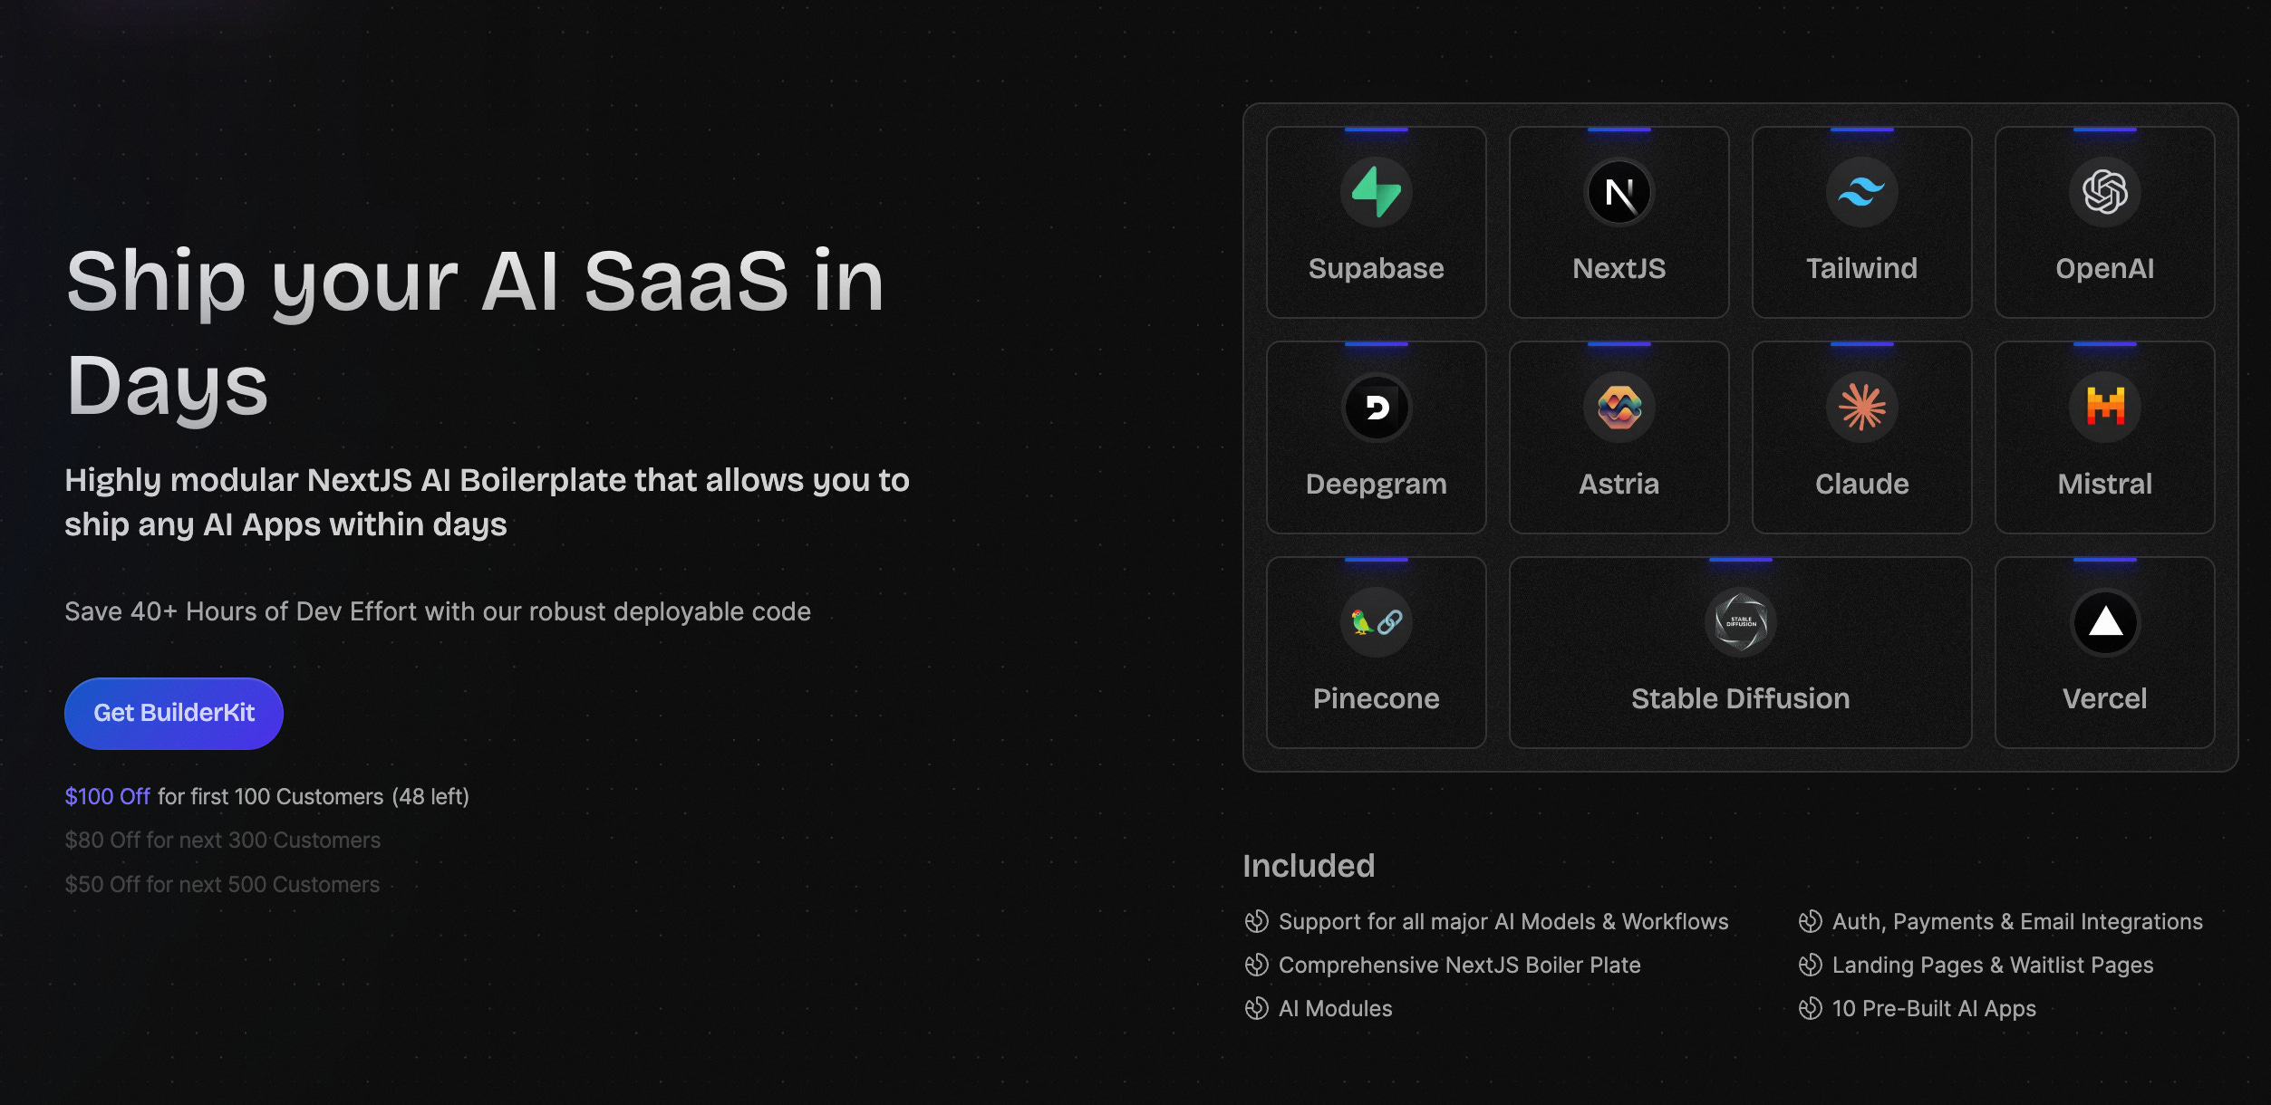This screenshot has width=2271, height=1105.
Task: Click icon beside AI Modules item
Action: [x=1256, y=1008]
